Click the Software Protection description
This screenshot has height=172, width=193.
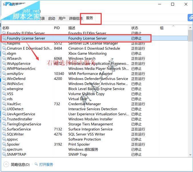point(85,139)
